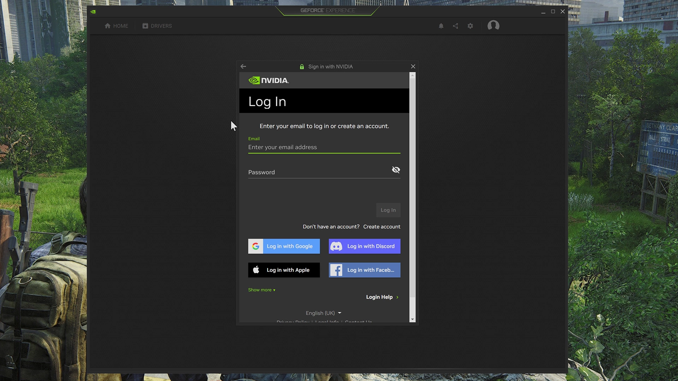
Task: Click the Create account link
Action: point(382,226)
